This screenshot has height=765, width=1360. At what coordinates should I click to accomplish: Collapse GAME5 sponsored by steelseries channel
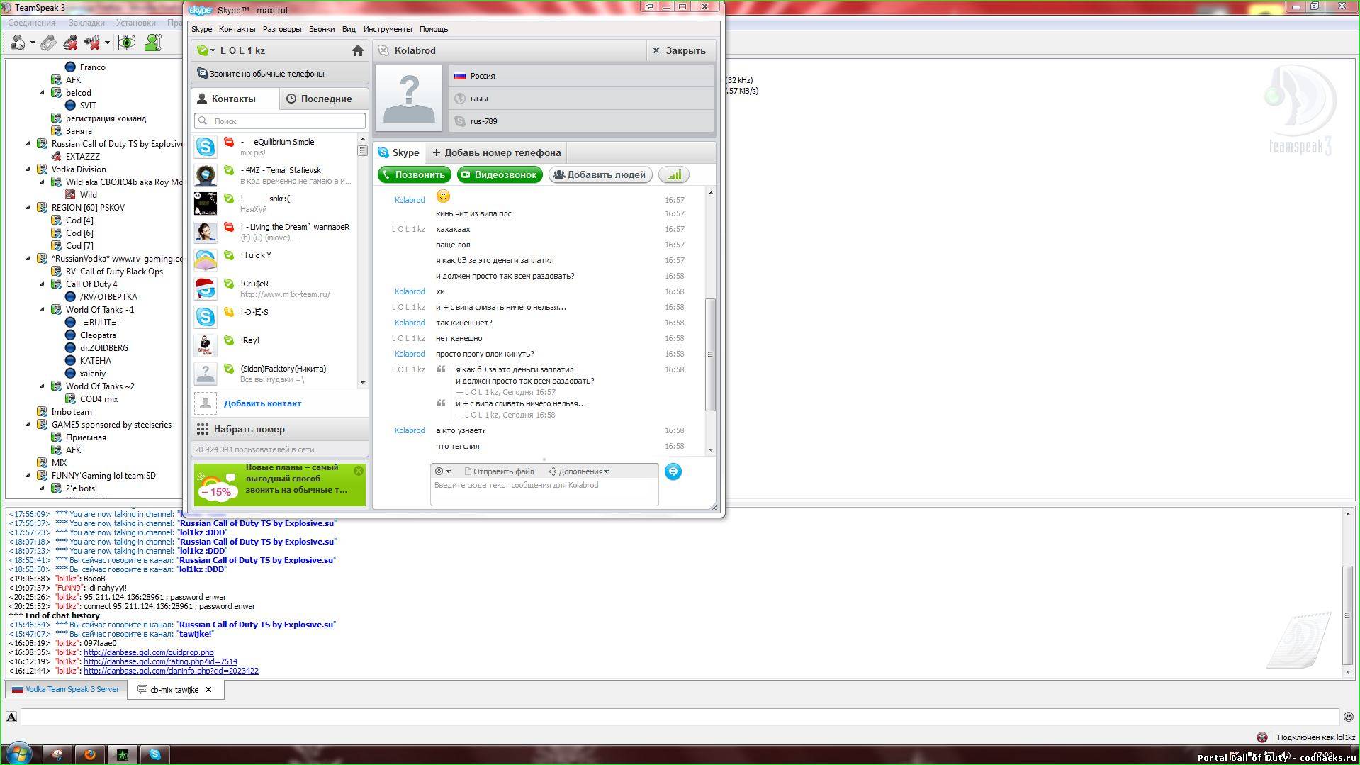click(28, 425)
